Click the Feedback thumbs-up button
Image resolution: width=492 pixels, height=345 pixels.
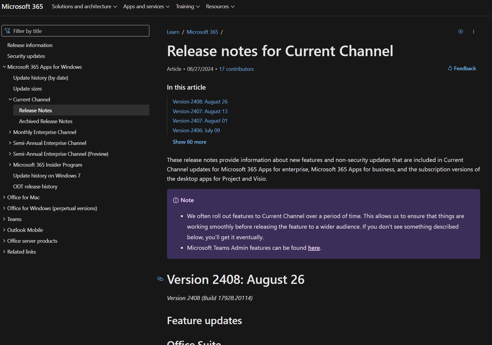[462, 68]
